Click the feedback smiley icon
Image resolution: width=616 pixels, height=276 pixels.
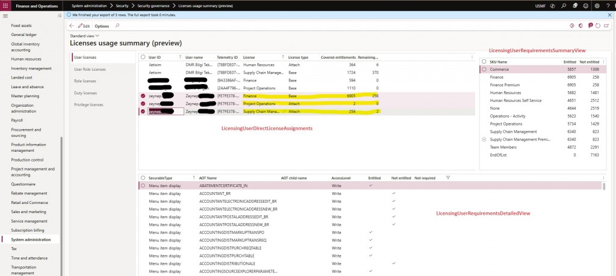click(586, 6)
